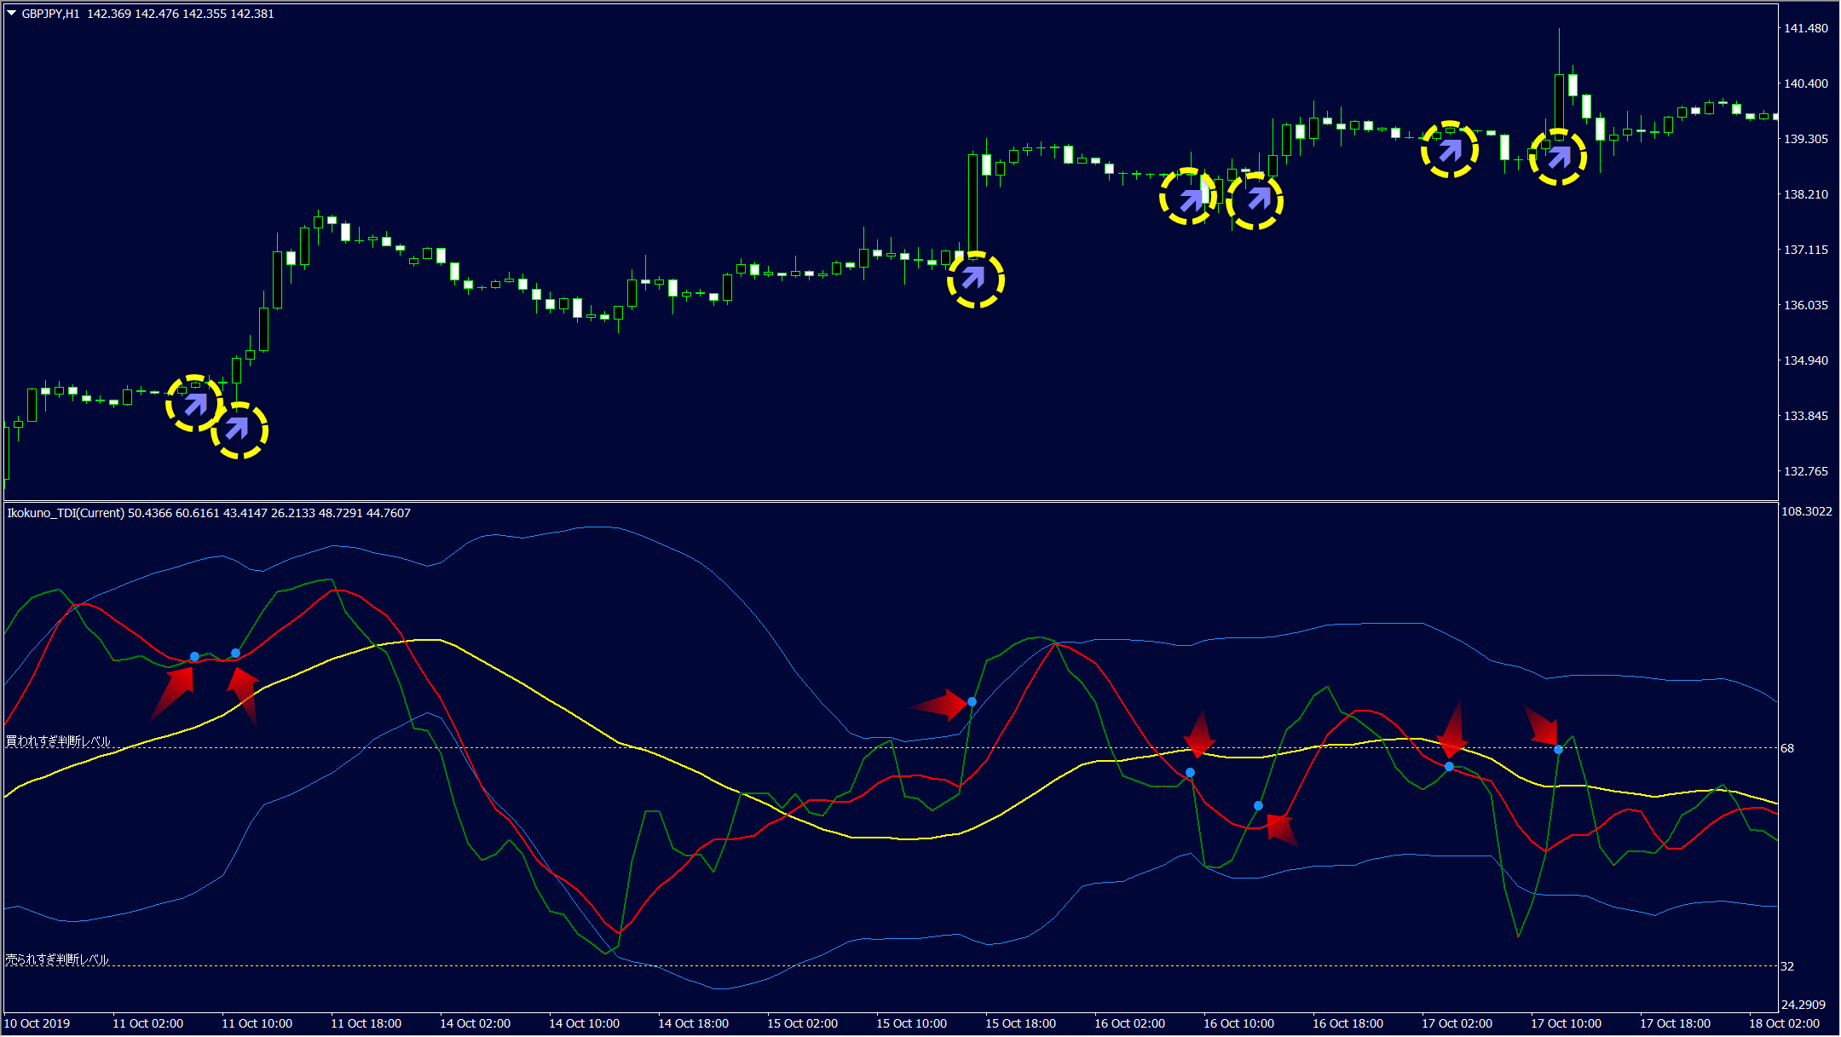Click the 売られすぎ判断レベル oversold level label

click(x=57, y=959)
